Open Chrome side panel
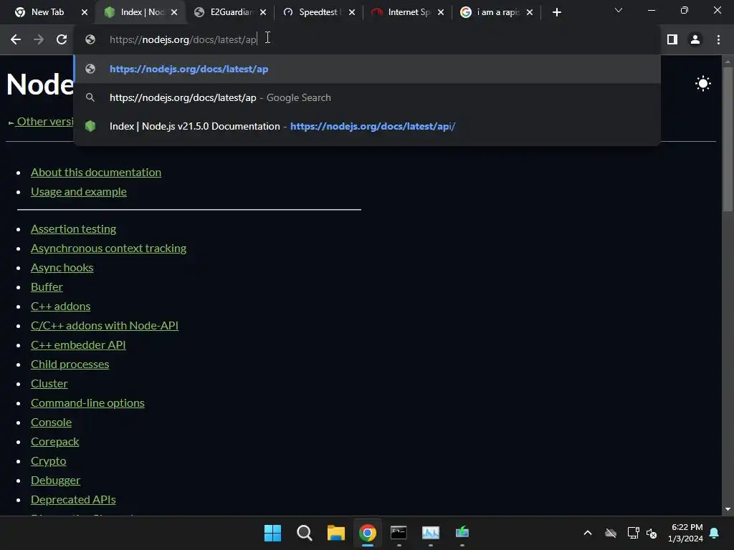 tap(672, 40)
